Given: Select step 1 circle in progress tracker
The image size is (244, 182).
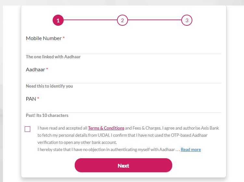Looking at the screenshot, I should click(58, 20).
